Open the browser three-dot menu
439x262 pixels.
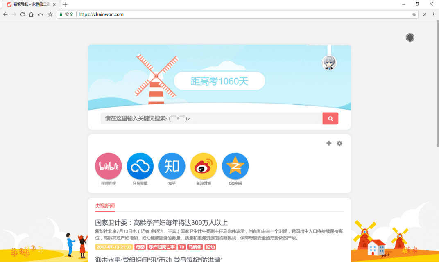(x=433, y=14)
